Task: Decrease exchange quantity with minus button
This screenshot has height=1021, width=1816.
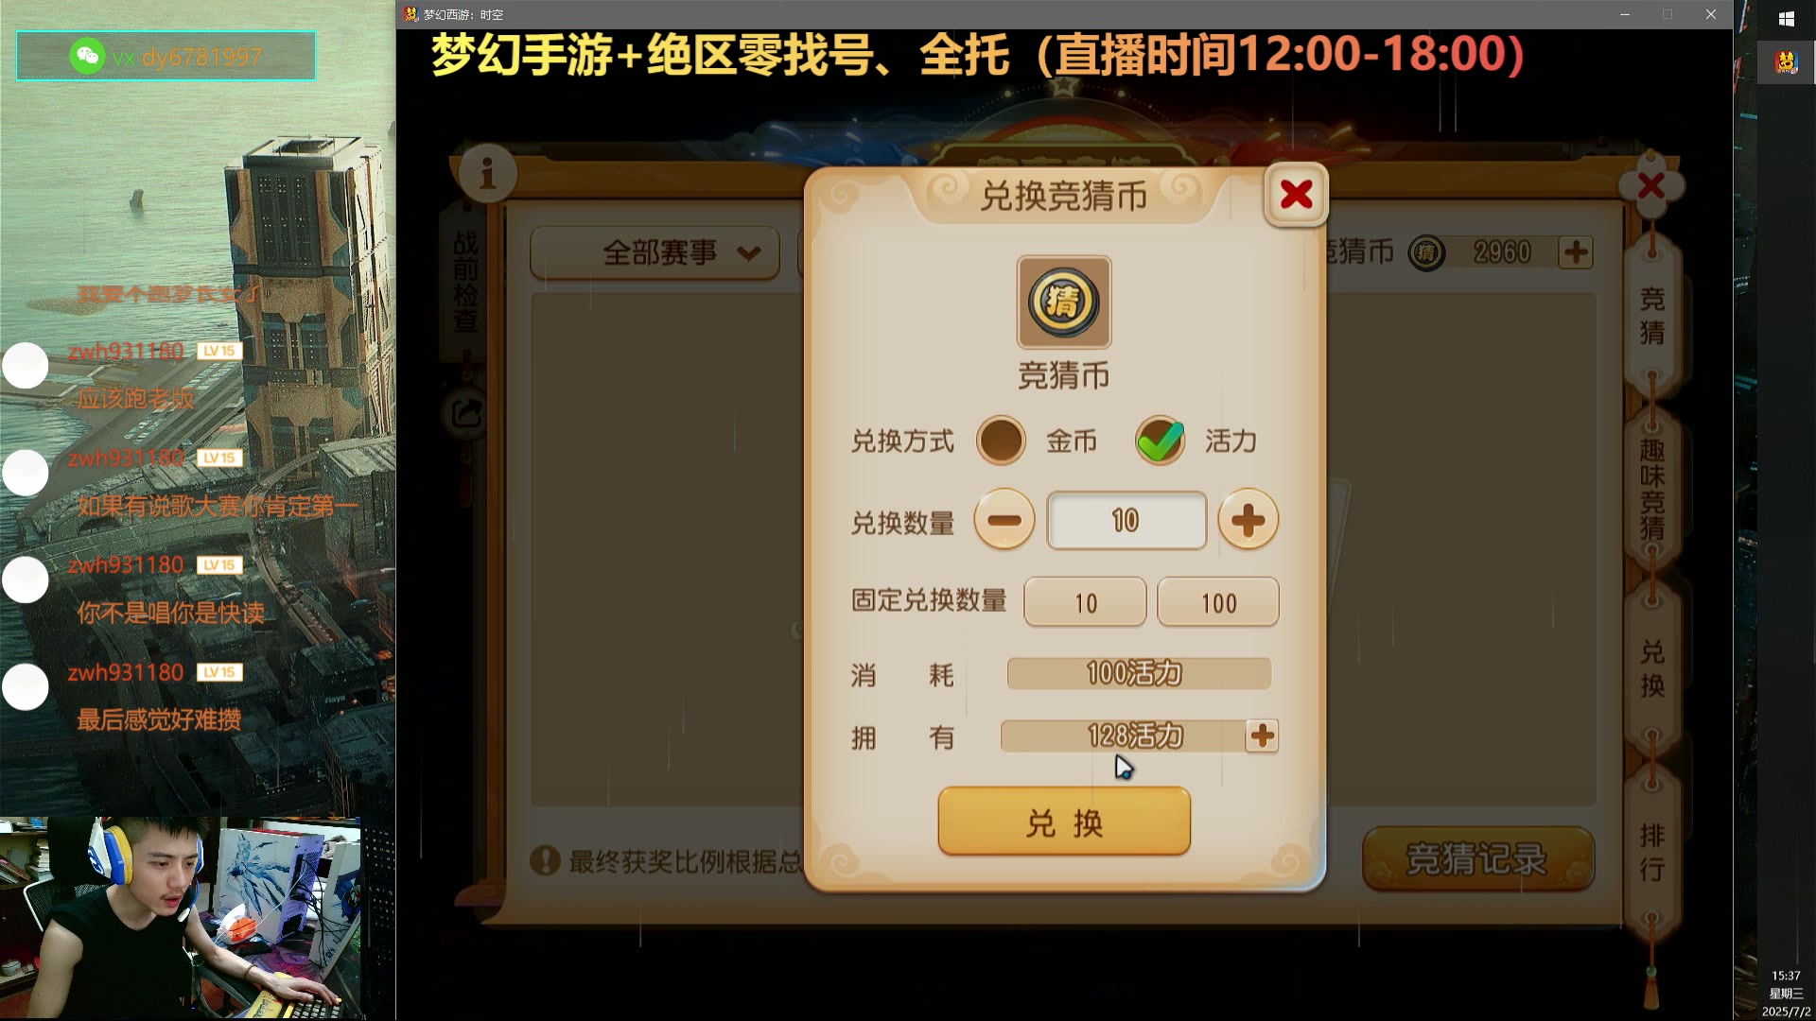Action: click(1004, 520)
